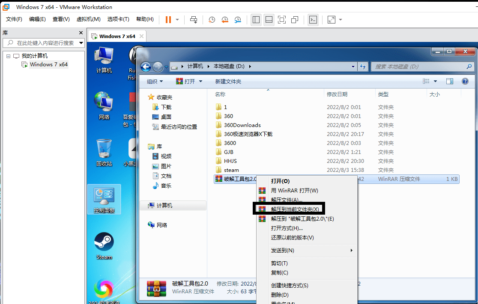
Task: Toggle the VMware library sidebar panel icon
Action: coord(256,20)
